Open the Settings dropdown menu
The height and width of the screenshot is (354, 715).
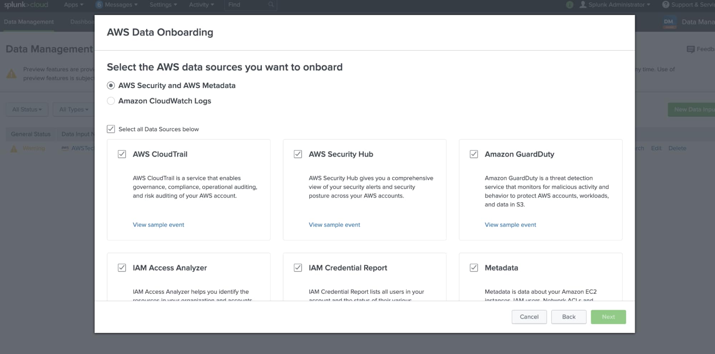click(163, 5)
